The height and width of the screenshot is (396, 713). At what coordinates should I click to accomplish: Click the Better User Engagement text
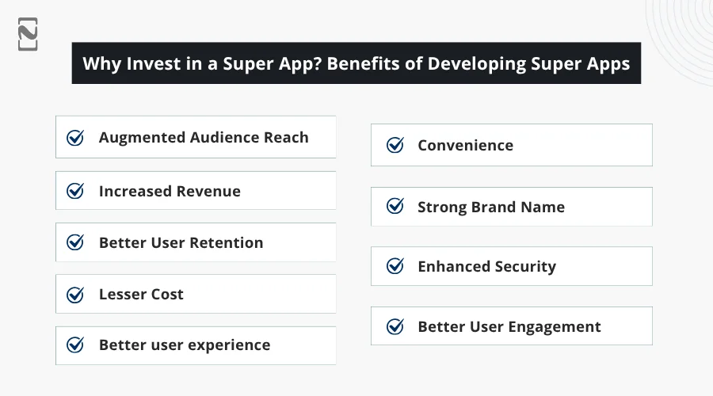509,326
